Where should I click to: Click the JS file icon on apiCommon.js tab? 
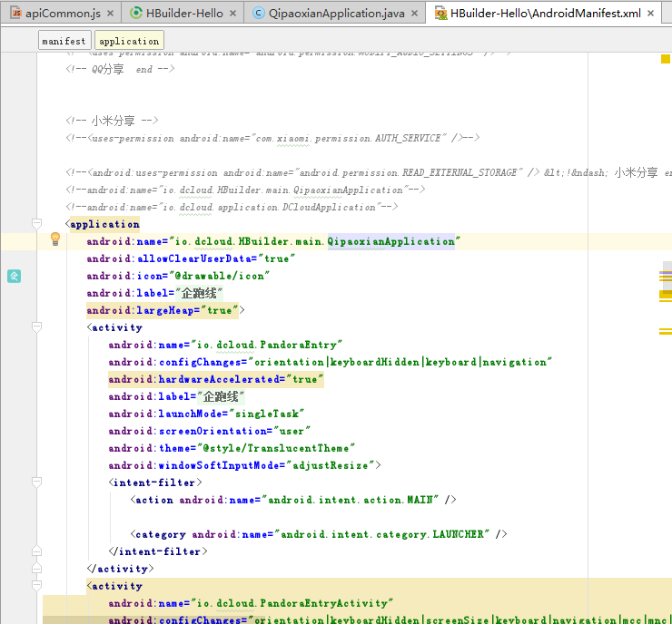15,14
